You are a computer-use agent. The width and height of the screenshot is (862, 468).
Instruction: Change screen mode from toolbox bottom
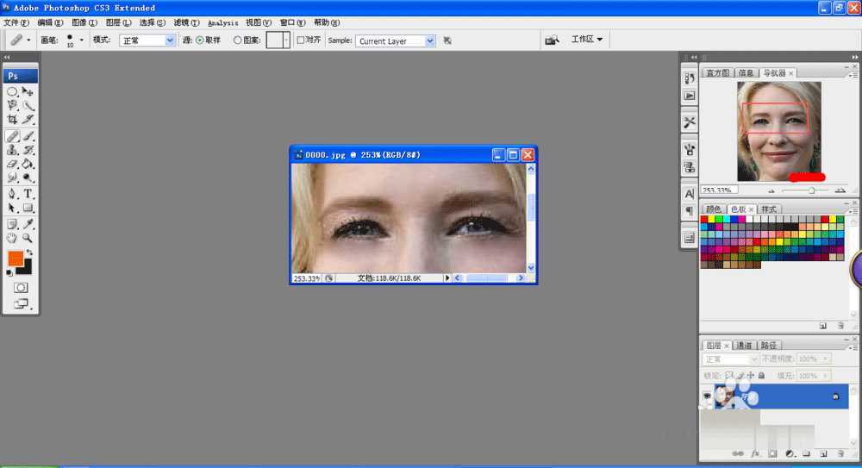click(x=21, y=303)
